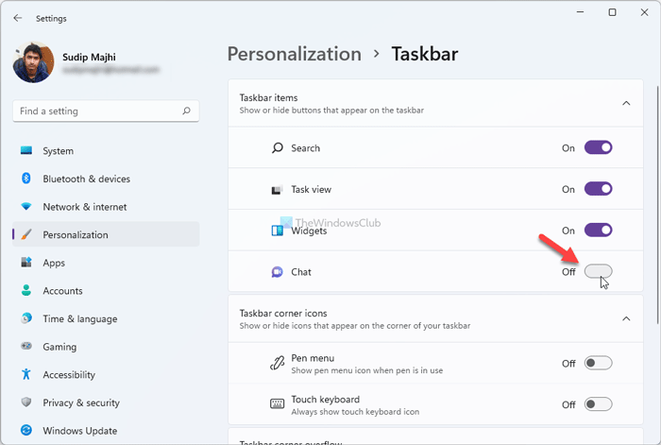
Task: Go to Windows Update
Action: point(79,431)
